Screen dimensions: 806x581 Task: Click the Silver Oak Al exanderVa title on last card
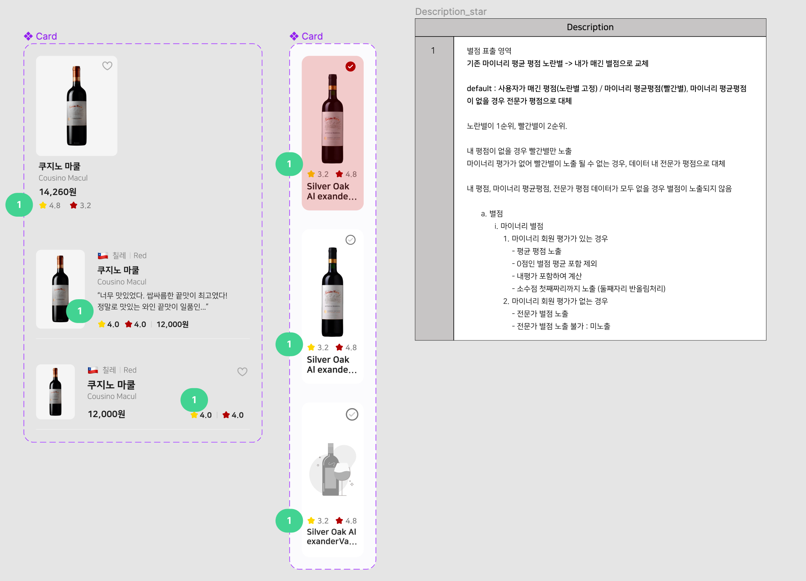point(332,536)
